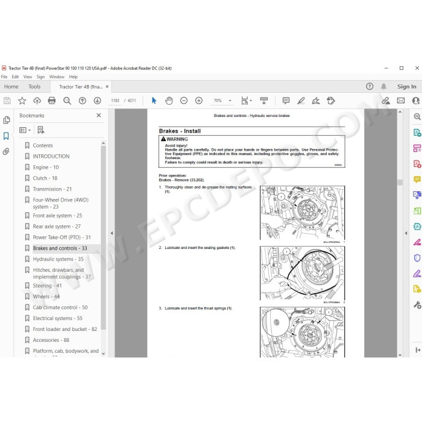Screen dimensions: 422x422
Task: Toggle the Bookmarks panel icon
Action: [x=6, y=136]
